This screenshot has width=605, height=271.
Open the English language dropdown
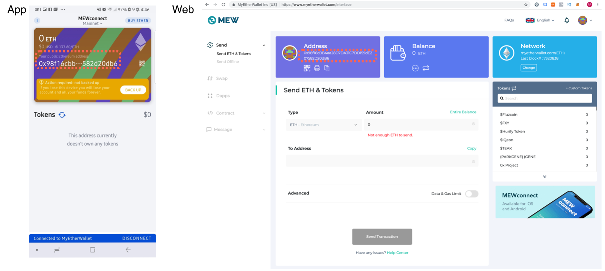click(540, 20)
